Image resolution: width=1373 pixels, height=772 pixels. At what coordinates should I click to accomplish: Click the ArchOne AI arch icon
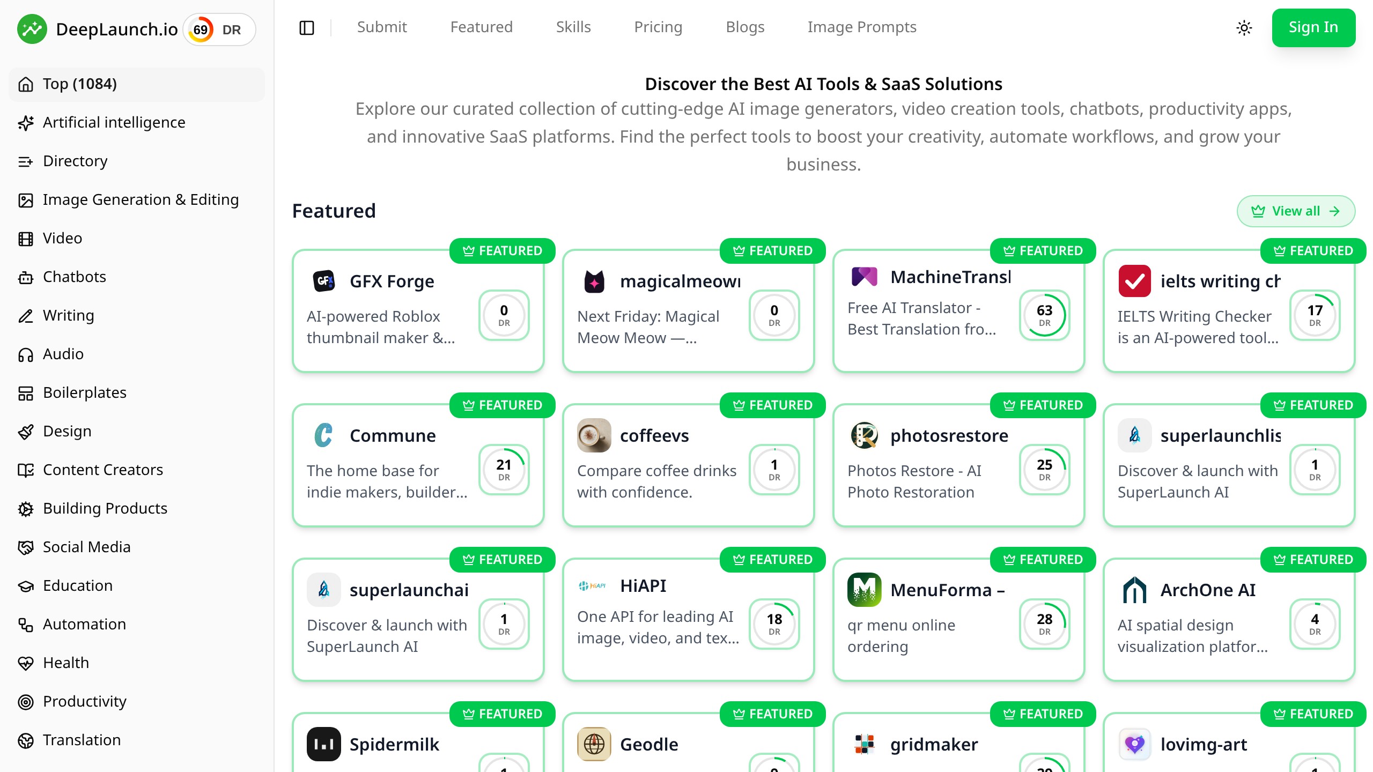[x=1135, y=590]
